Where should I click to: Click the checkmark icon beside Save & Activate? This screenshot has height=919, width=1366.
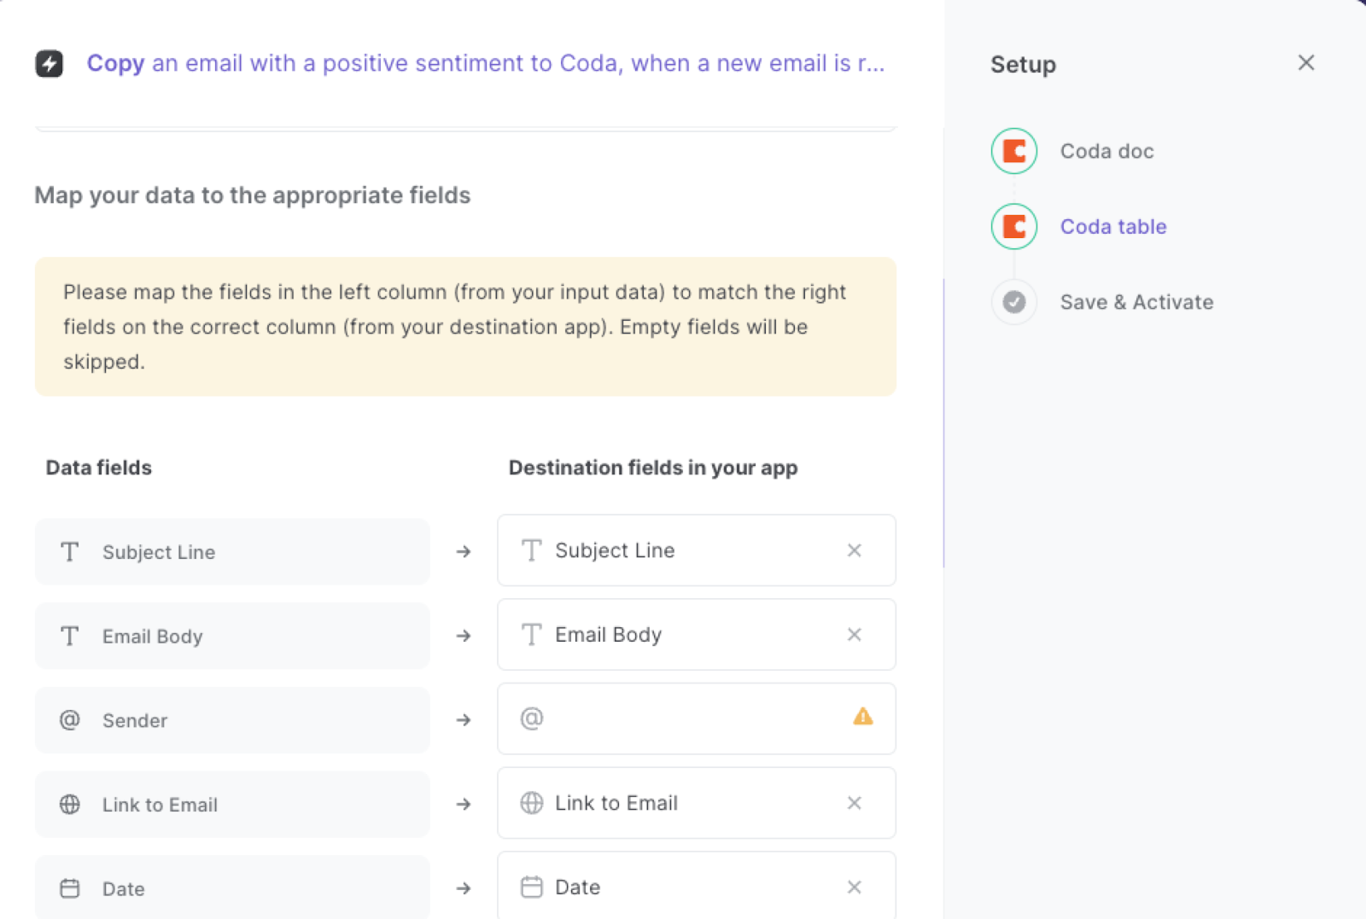tap(1013, 302)
